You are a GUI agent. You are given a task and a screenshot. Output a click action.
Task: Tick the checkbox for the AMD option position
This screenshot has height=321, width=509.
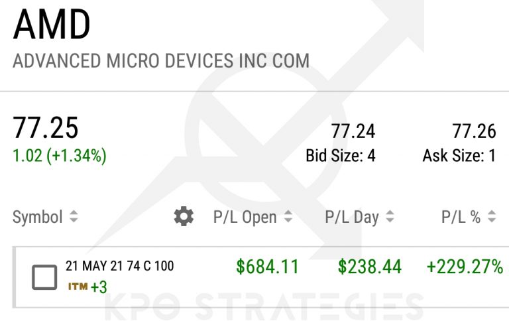(44, 277)
